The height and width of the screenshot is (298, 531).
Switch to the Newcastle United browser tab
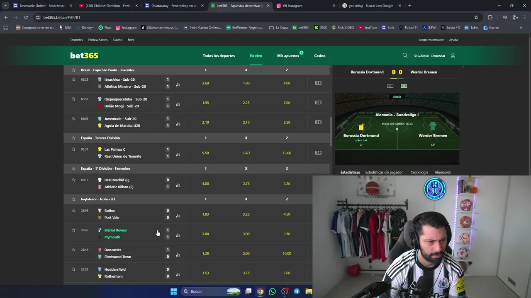(43, 6)
